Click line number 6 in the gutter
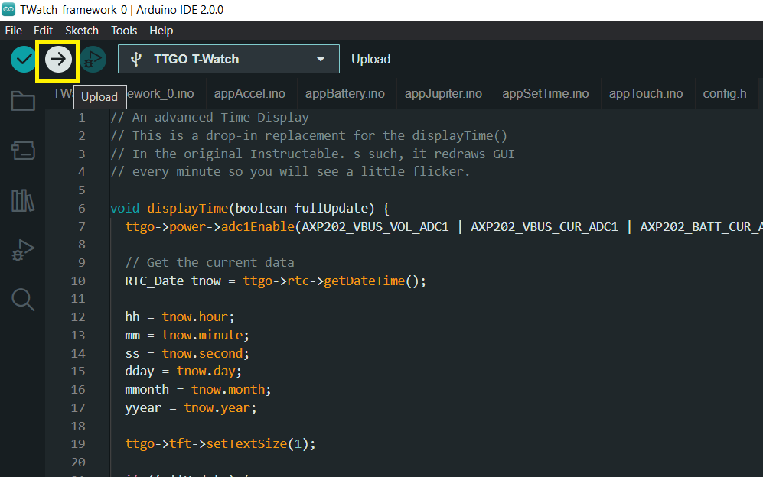Viewport: 763px width, 477px height. click(82, 209)
